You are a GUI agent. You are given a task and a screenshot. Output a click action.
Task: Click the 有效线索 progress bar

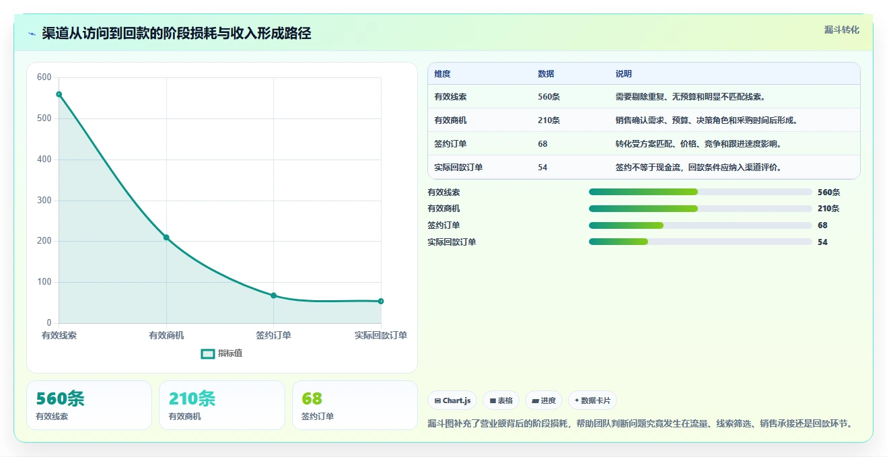pos(700,192)
